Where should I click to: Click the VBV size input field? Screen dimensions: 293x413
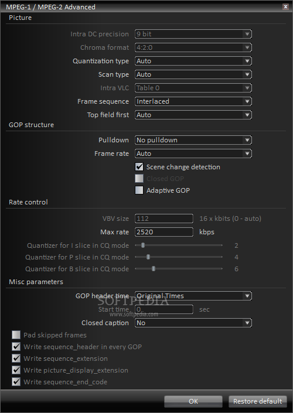164,219
